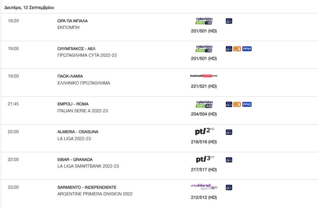The height and width of the screenshot is (207, 318).
Task: Open the EMPOLI - ROMA match title
Action: (x=73, y=104)
